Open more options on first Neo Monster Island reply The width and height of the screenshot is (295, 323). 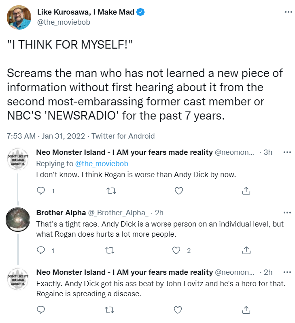coord(287,152)
